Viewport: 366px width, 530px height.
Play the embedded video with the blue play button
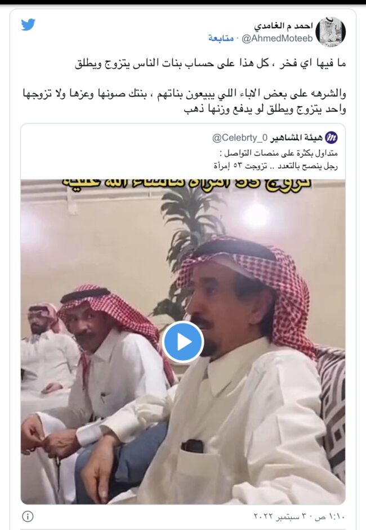pos(182,342)
